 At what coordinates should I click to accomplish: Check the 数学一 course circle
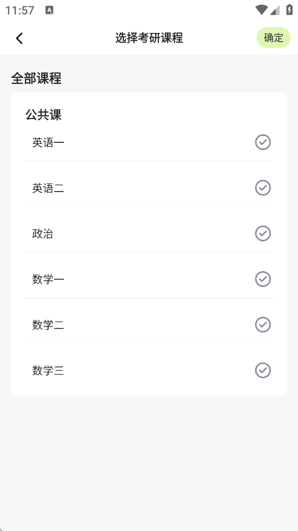(263, 279)
